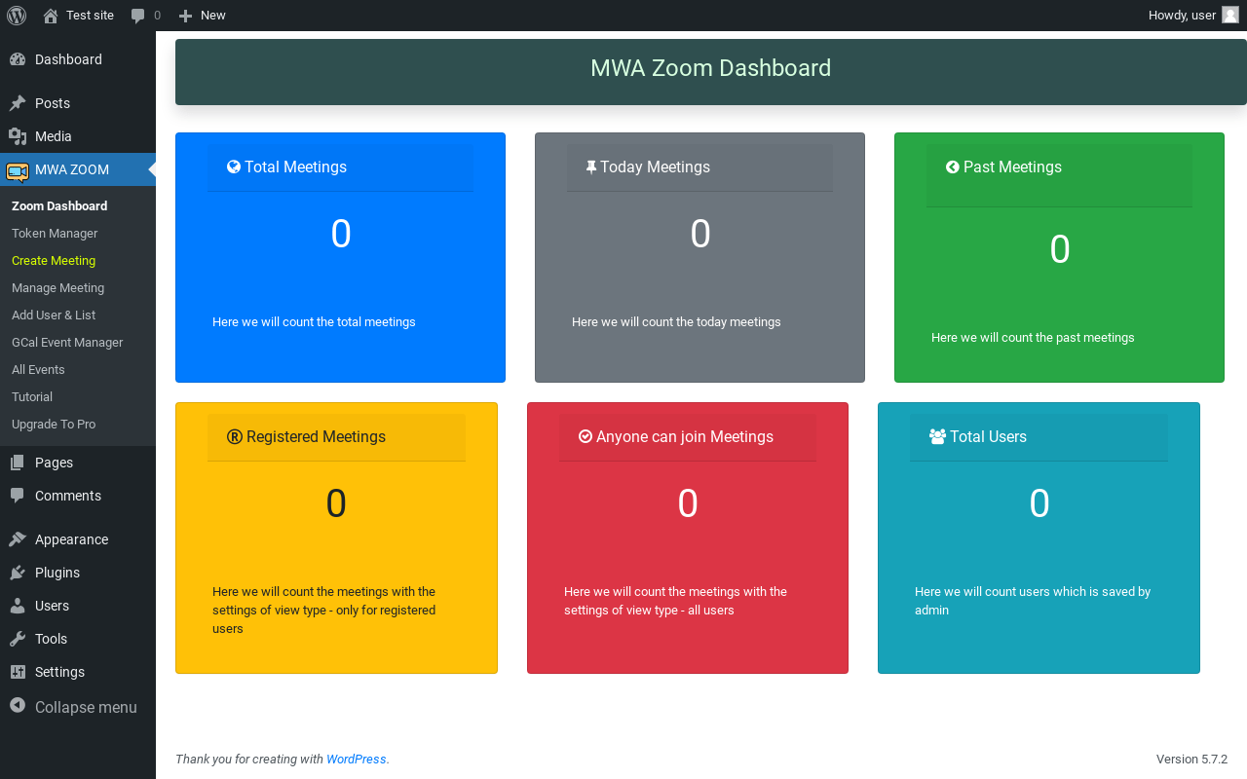Screen dimensions: 1247x779
Task: Open the Posts menu
Action: tap(78, 103)
